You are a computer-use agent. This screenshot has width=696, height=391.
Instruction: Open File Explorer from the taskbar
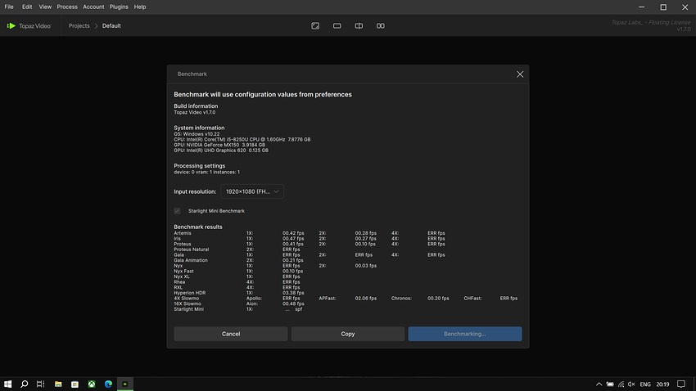pyautogui.click(x=58, y=384)
